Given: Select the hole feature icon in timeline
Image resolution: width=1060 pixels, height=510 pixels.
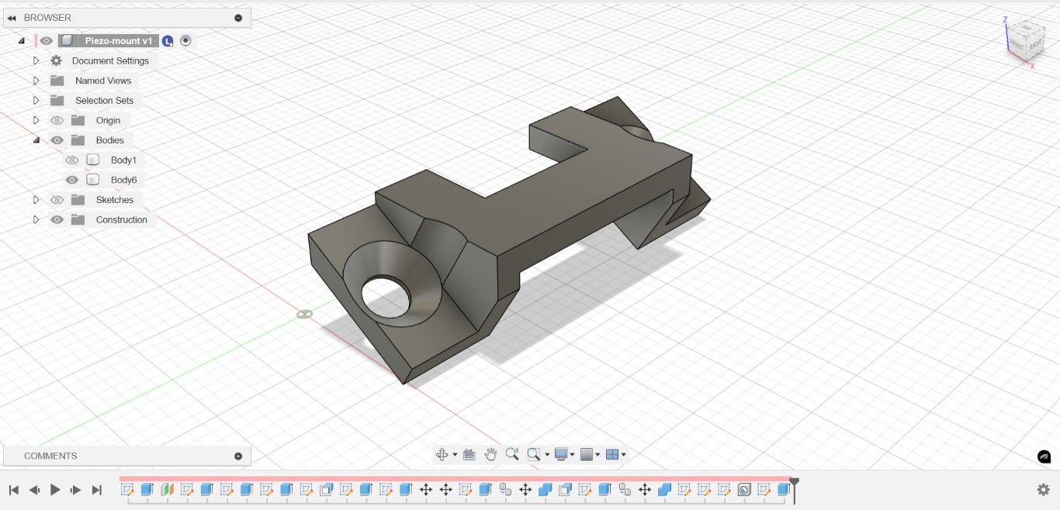Looking at the screenshot, I should pos(744,490).
